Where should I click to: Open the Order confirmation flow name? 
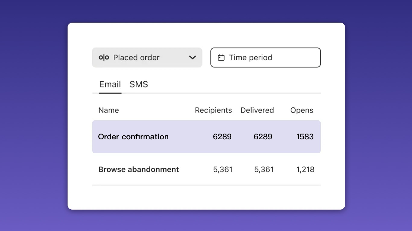coord(133,137)
